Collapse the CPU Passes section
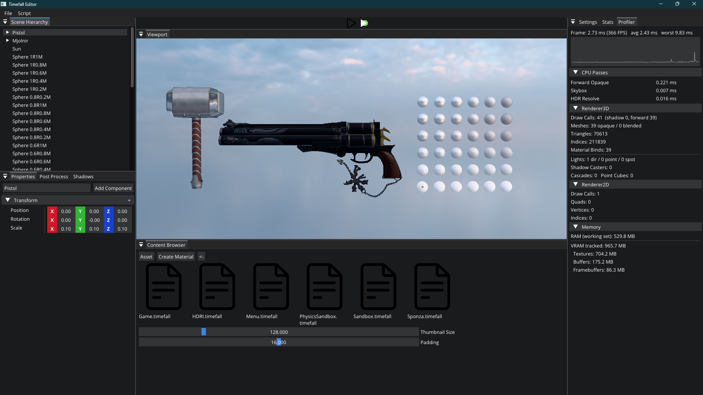Image resolution: width=703 pixels, height=395 pixels. click(x=576, y=72)
